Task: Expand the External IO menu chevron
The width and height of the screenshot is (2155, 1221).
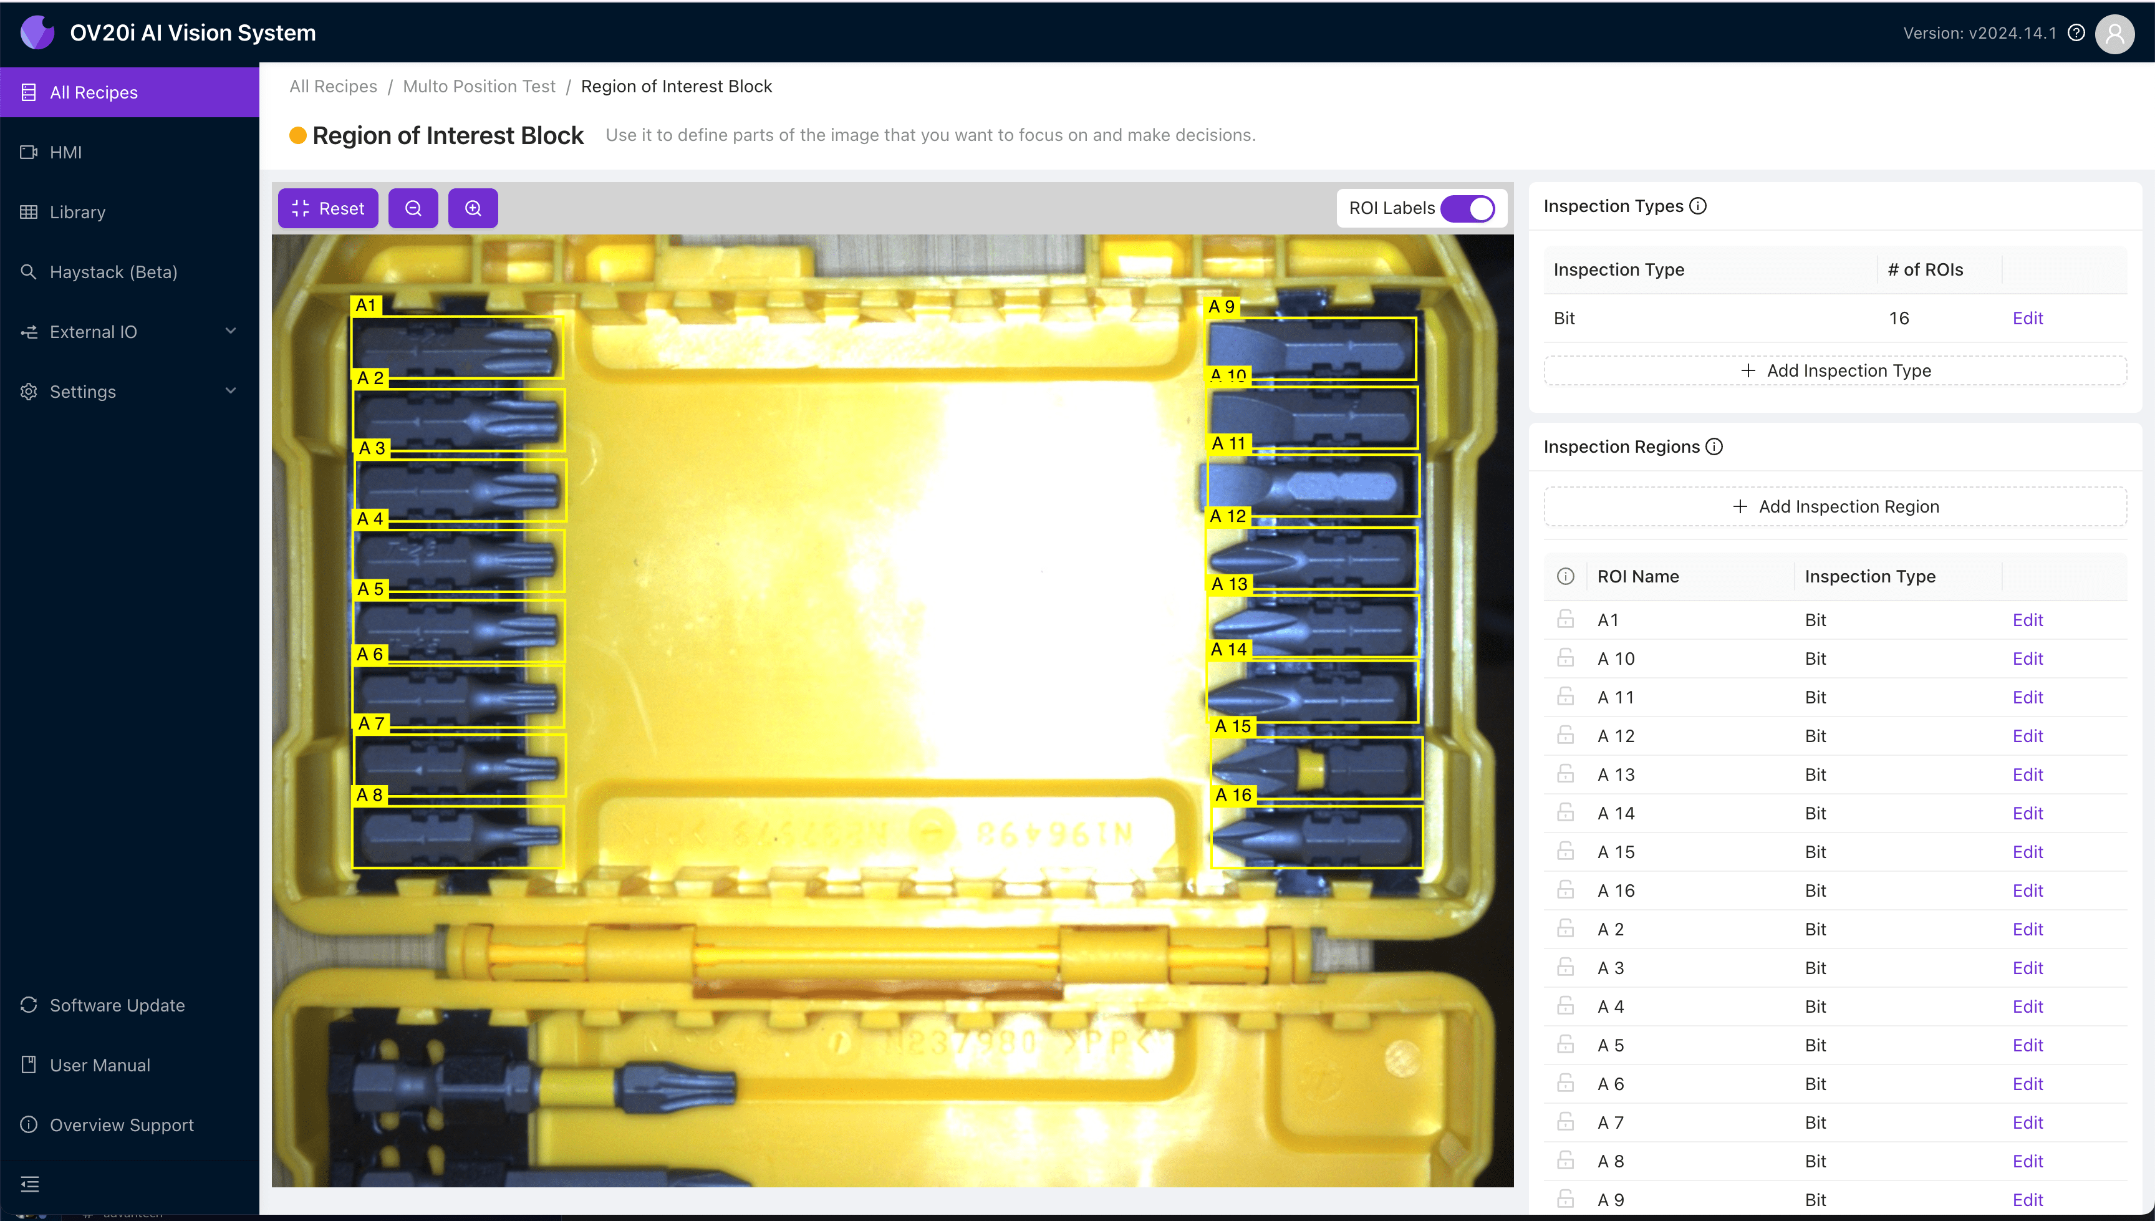Action: (231, 331)
